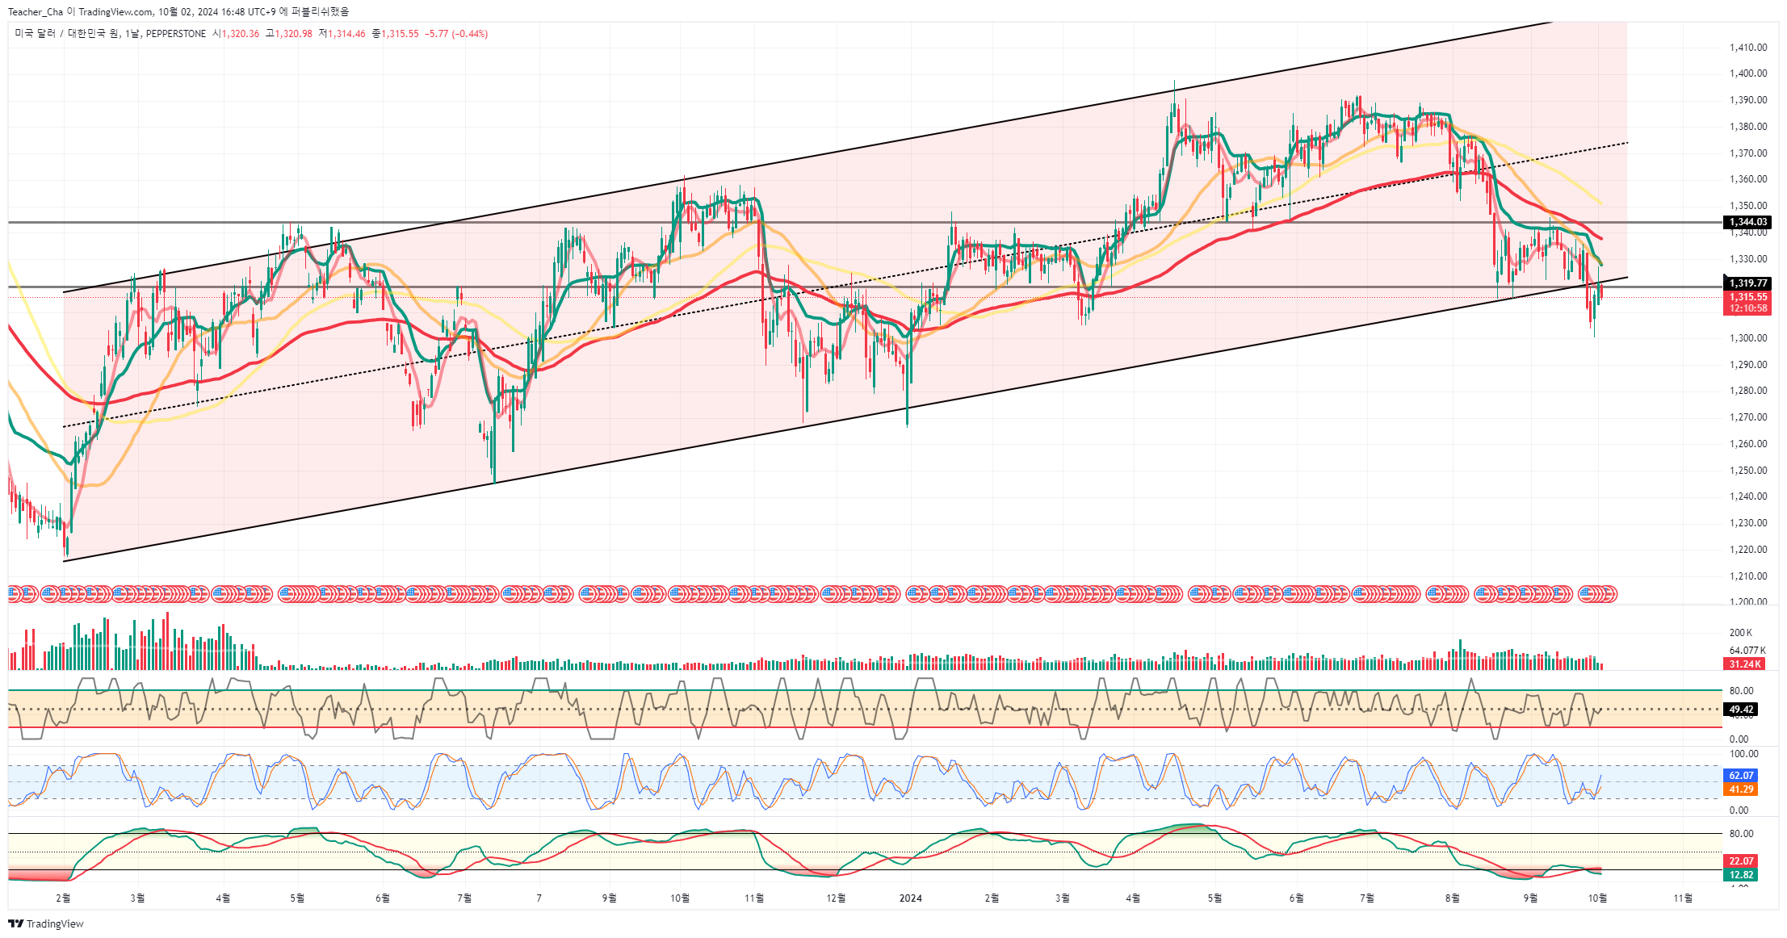1787x938 pixels.
Task: Click the orange stochastic value tag 41.29
Action: tap(1741, 789)
